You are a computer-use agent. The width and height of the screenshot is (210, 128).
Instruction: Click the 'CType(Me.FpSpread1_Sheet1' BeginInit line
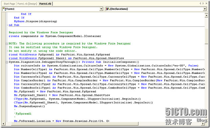(x=84, y=103)
